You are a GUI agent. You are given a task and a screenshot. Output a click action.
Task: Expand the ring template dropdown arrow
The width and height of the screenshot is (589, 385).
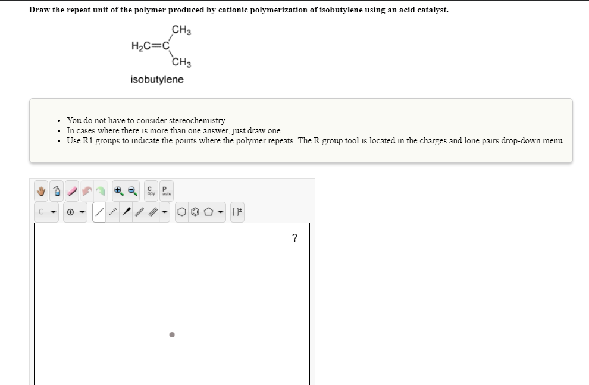pos(220,211)
